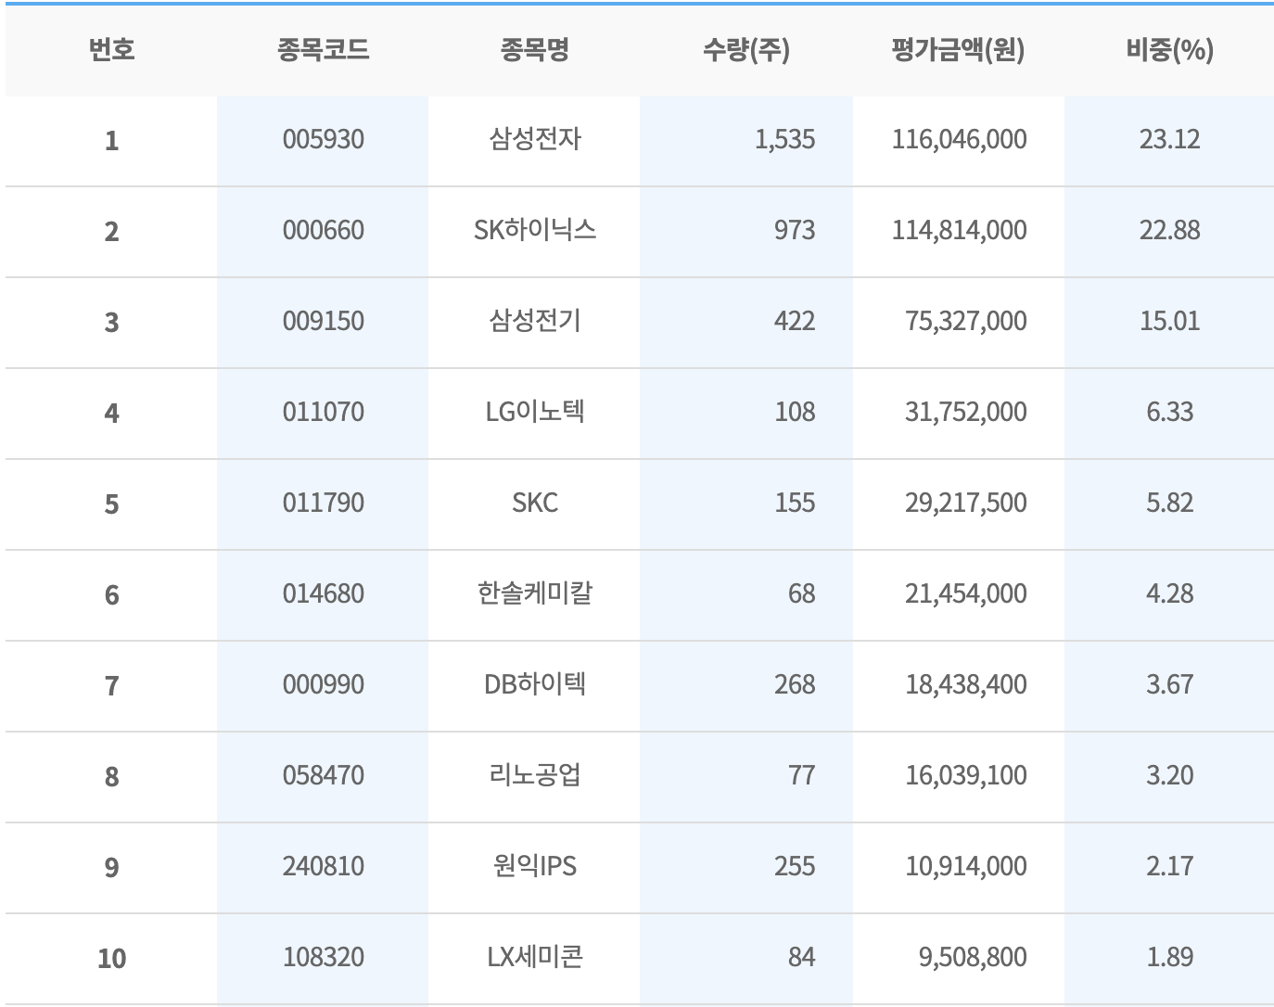This screenshot has width=1274, height=1007.
Task: Select stock code 240810
Action: [323, 867]
